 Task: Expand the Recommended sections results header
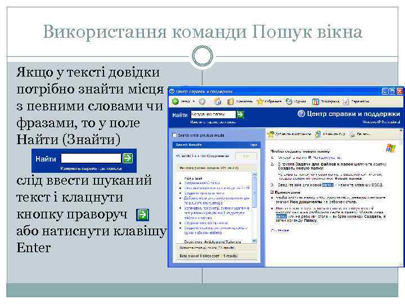(x=217, y=168)
